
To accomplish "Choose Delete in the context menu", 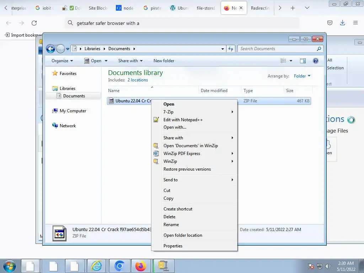I will coord(194,217).
